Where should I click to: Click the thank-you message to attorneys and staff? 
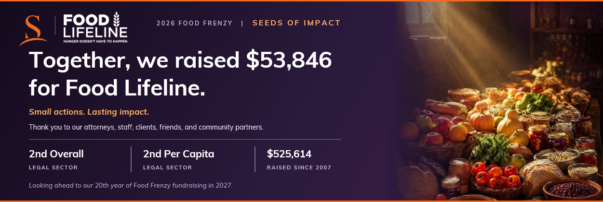(x=146, y=127)
